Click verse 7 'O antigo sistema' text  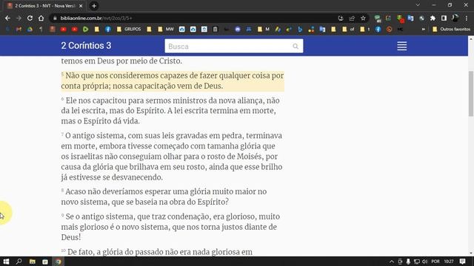172,156
